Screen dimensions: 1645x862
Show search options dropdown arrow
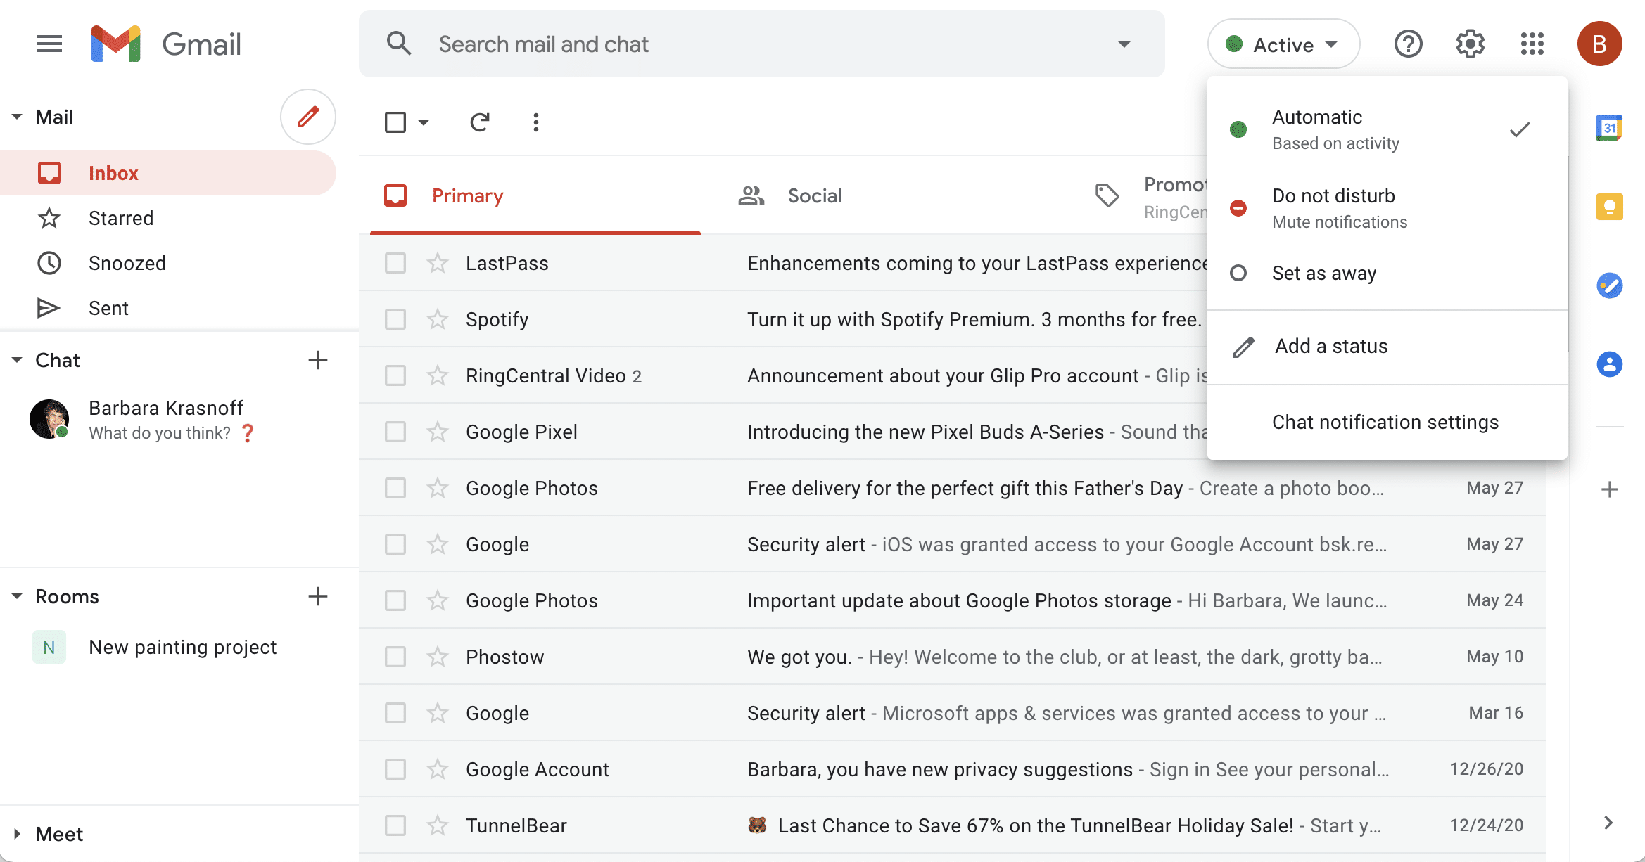(1124, 44)
